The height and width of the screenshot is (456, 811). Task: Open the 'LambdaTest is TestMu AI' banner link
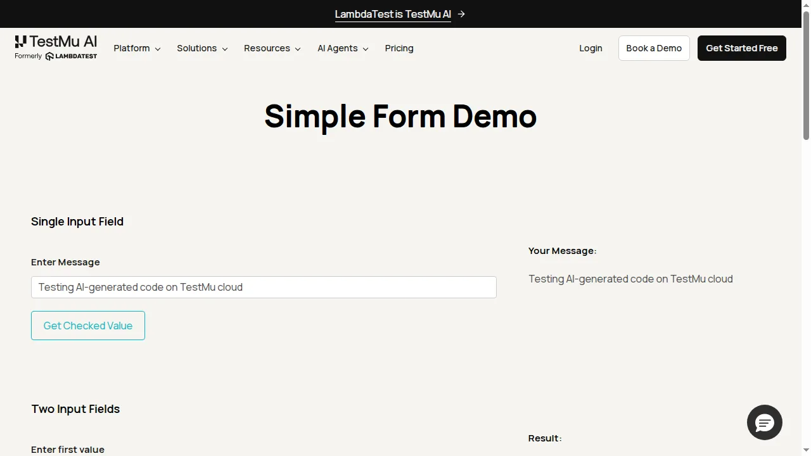click(x=393, y=14)
